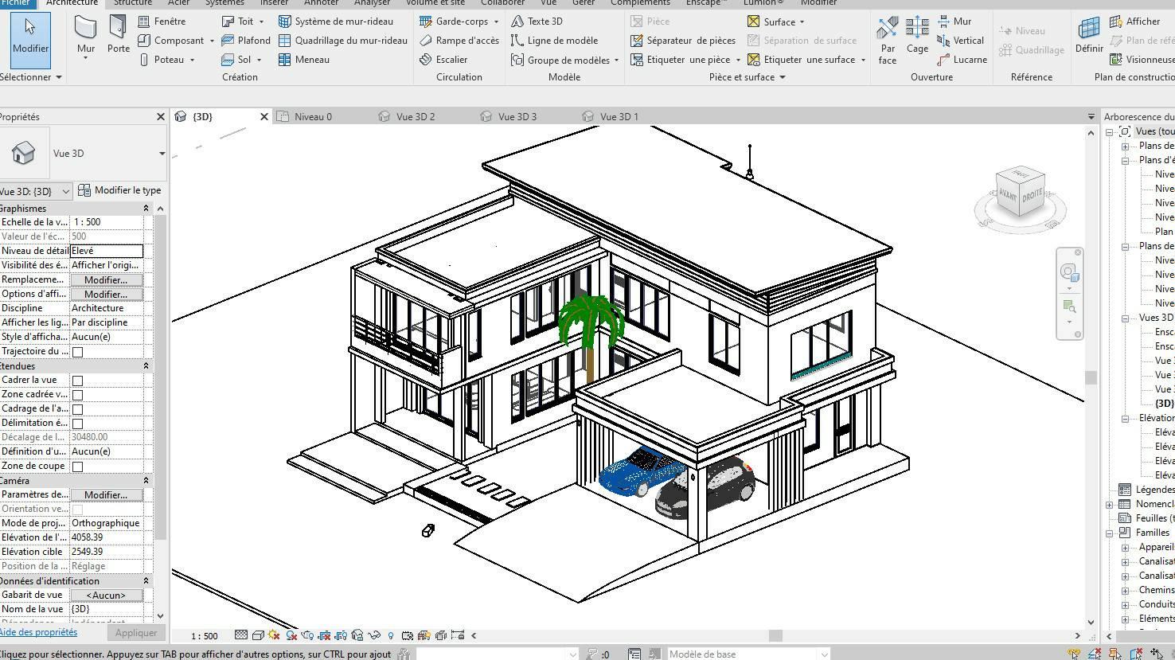The height and width of the screenshot is (660, 1175).
Task: Toggle drag elements on selection icon
Action: 1157,654
